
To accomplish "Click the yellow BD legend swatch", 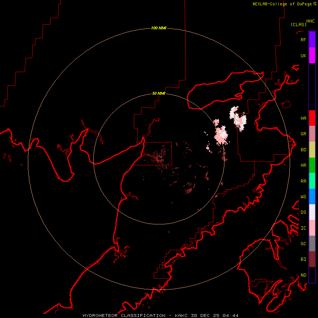I will (x=312, y=149).
